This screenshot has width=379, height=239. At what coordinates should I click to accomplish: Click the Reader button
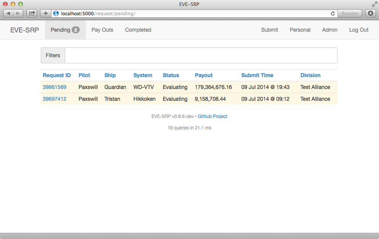[x=350, y=14]
